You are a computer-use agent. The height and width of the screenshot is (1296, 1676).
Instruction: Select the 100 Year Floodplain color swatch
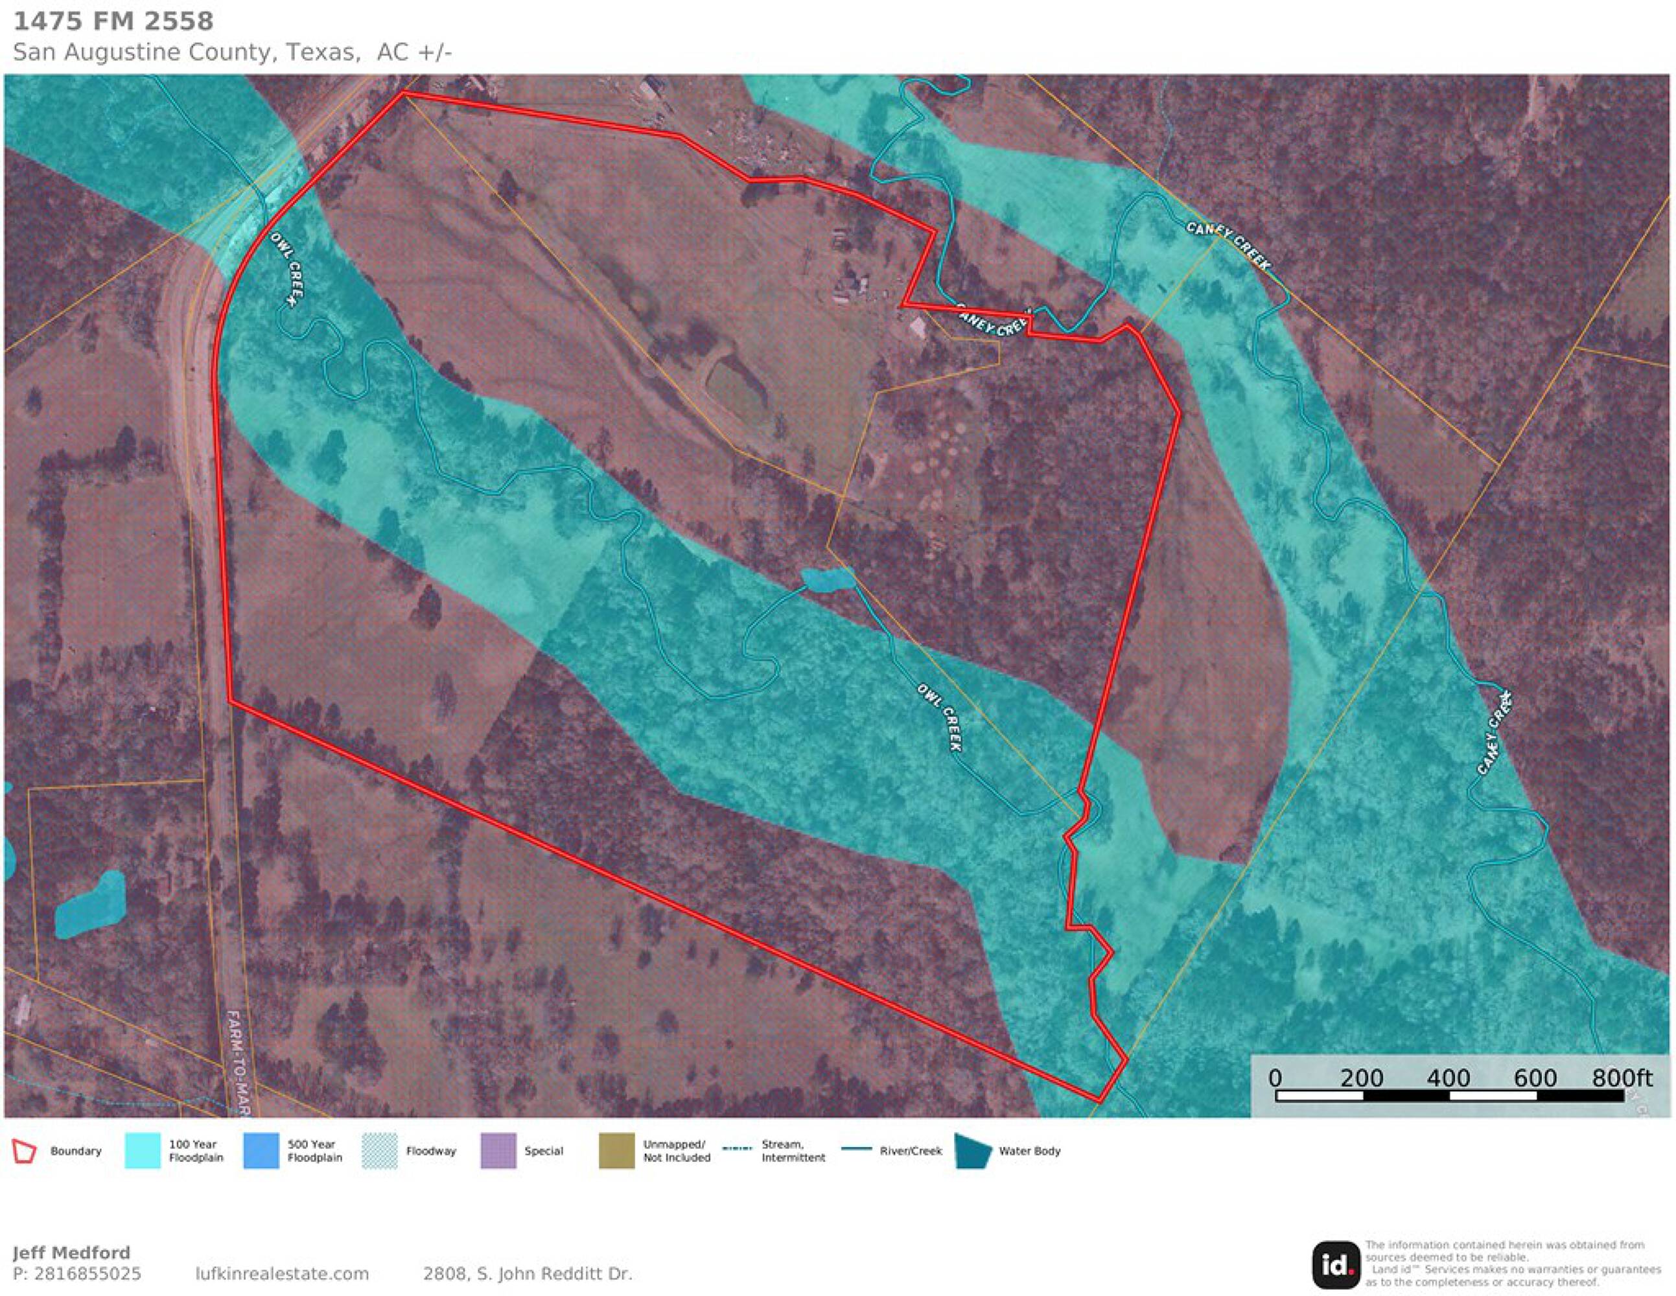point(143,1151)
